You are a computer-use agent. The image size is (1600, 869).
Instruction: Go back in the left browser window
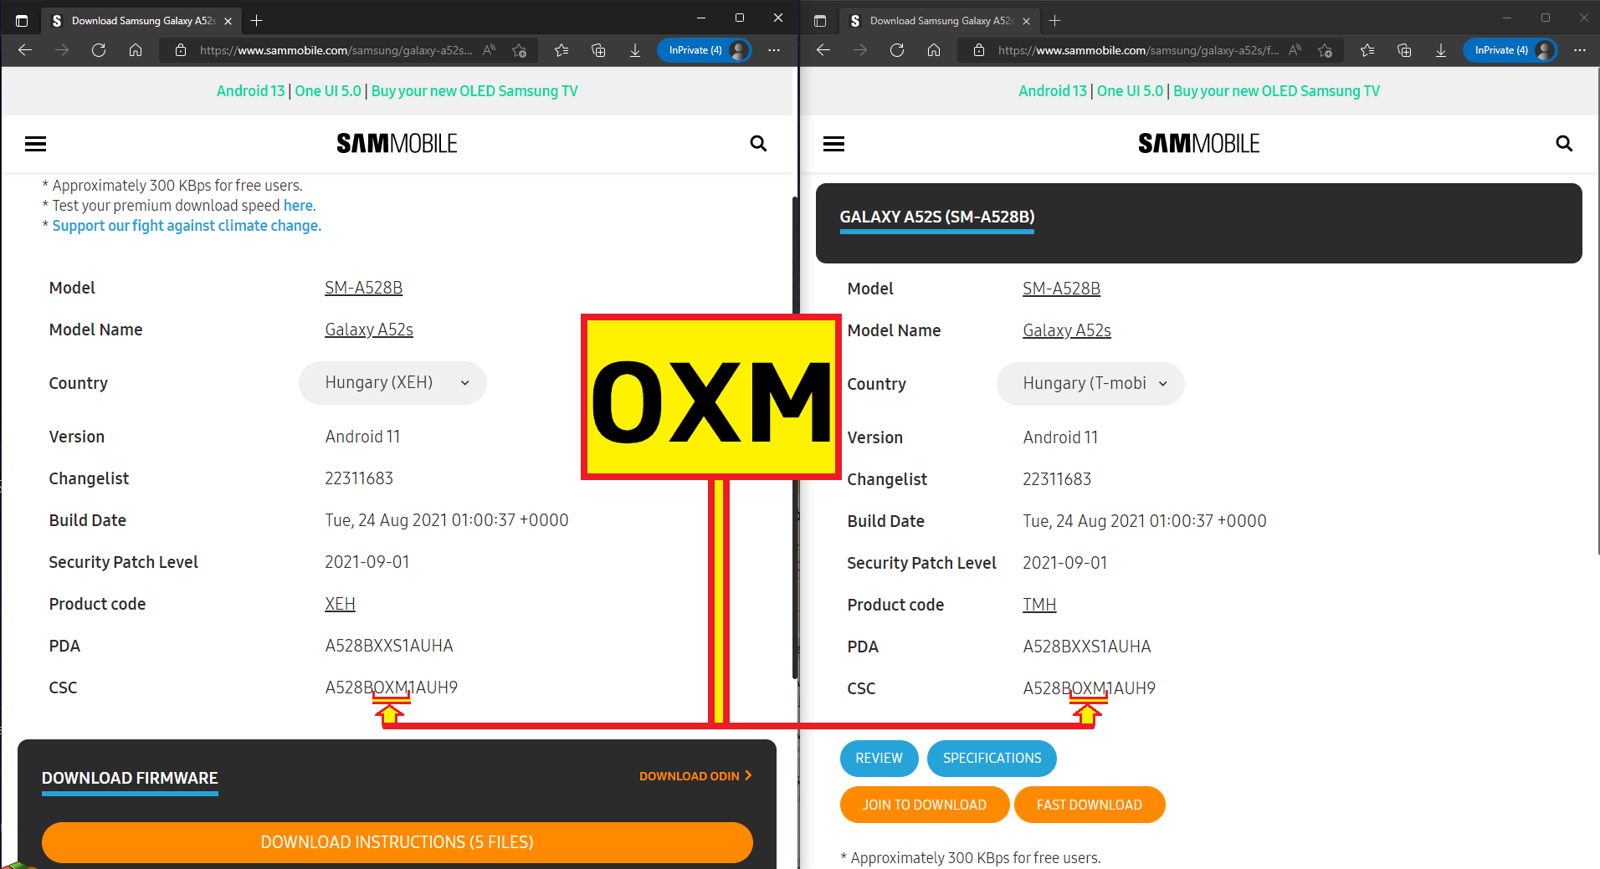[25, 50]
